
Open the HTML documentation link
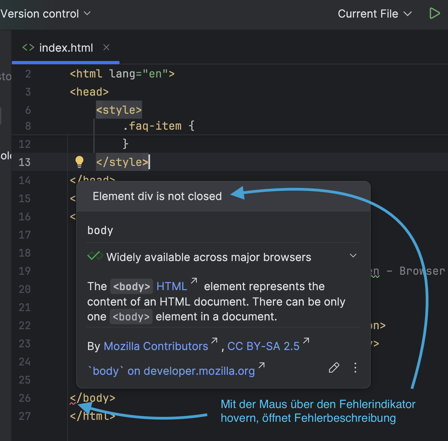coord(172,286)
